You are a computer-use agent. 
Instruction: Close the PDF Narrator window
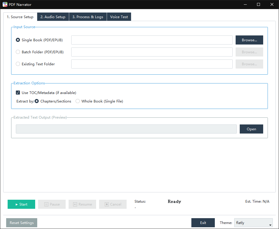272,4
